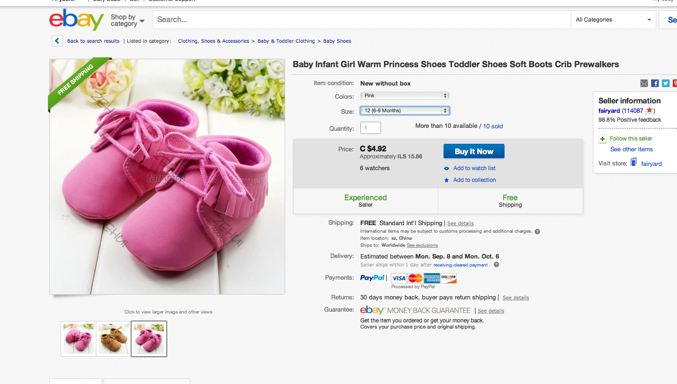Open the All Categories dropdown

(613, 20)
